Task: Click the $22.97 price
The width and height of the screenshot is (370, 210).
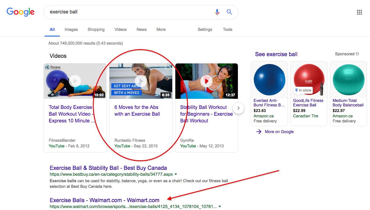Action: pos(339,111)
